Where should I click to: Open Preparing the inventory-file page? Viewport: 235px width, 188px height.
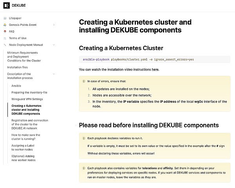(x=29, y=92)
